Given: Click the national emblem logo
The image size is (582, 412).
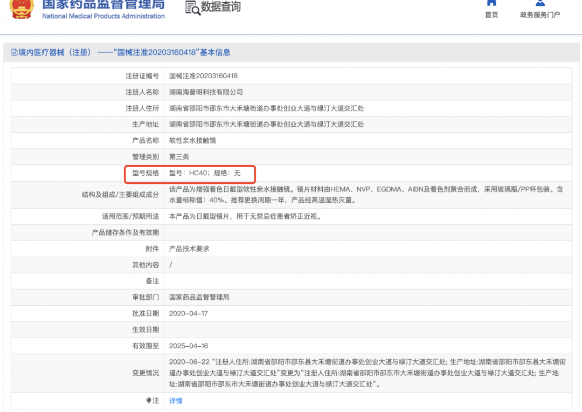Looking at the screenshot, I should 21,9.
